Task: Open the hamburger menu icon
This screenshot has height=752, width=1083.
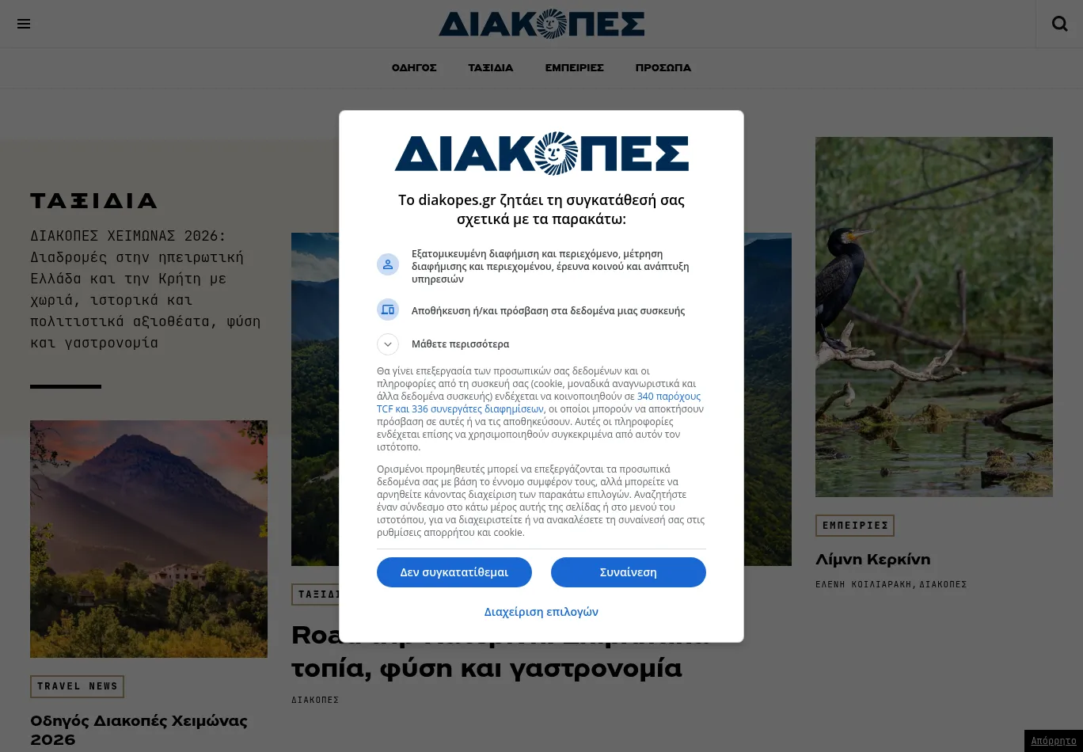Action: (24, 24)
